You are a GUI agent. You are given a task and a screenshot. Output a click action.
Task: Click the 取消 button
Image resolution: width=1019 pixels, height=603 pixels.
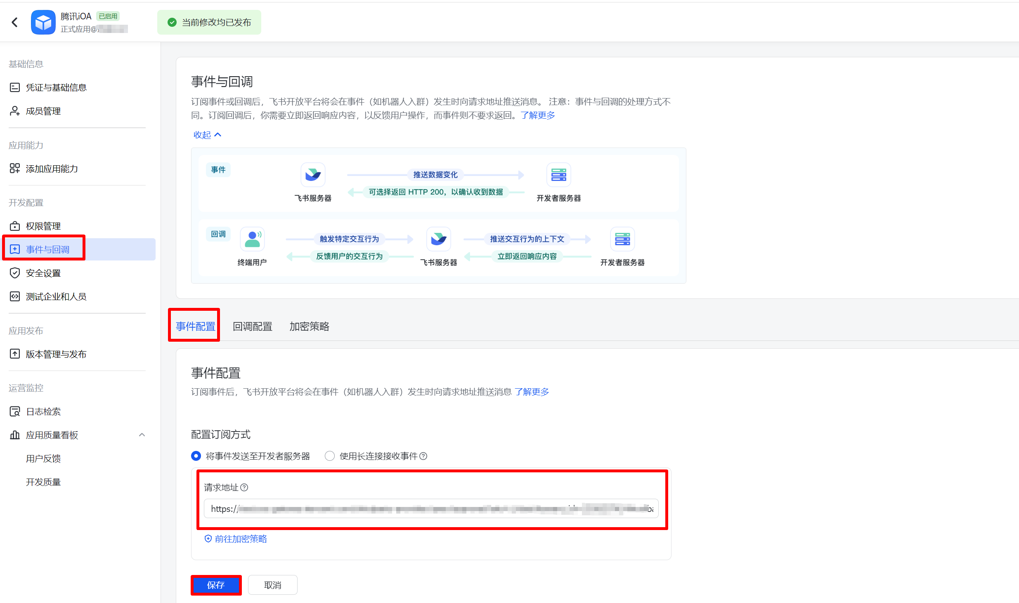click(x=272, y=585)
